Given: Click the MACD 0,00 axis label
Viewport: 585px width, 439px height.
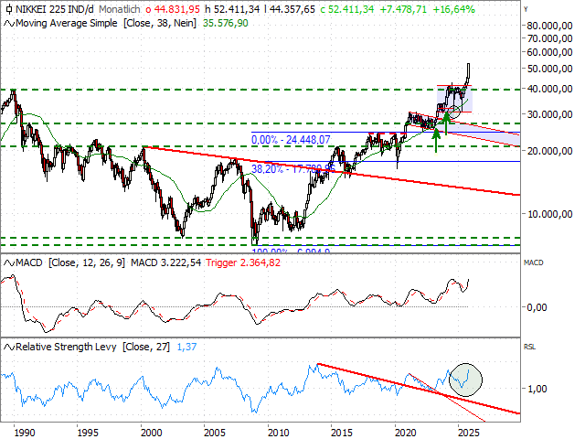Looking at the screenshot, I should [x=537, y=307].
